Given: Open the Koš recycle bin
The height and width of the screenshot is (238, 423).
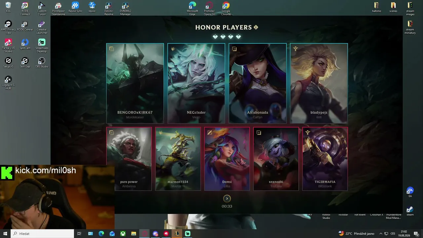Looking at the screenshot, I should click(x=8, y=8).
